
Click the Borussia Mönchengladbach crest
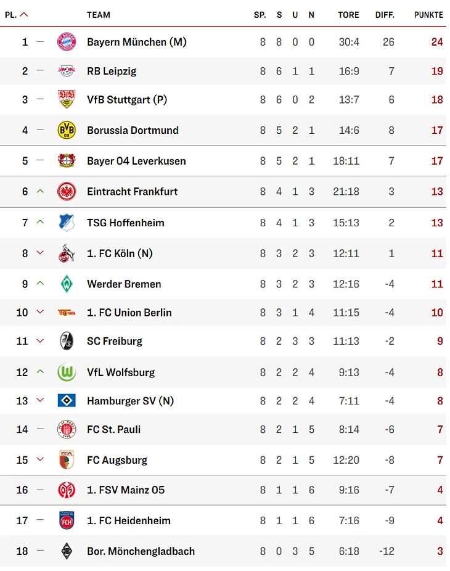[67, 551]
